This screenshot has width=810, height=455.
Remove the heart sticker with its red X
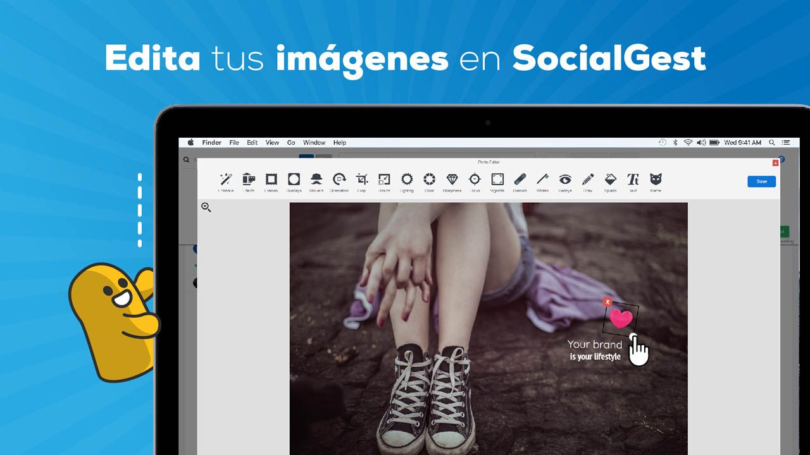point(607,302)
